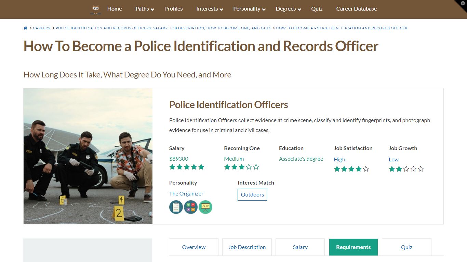Click the main page title heading

coord(201,46)
